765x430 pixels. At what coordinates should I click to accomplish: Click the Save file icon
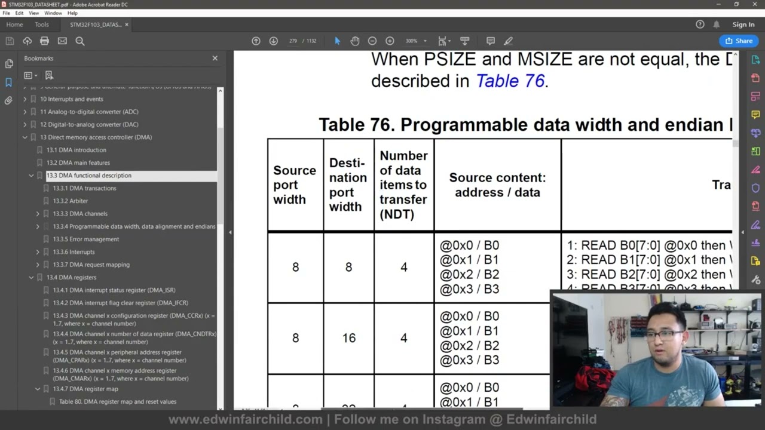[x=10, y=41]
